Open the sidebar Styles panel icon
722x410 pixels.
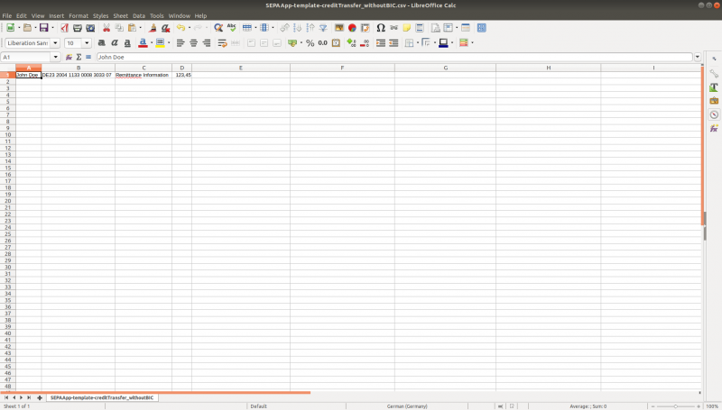[714, 87]
